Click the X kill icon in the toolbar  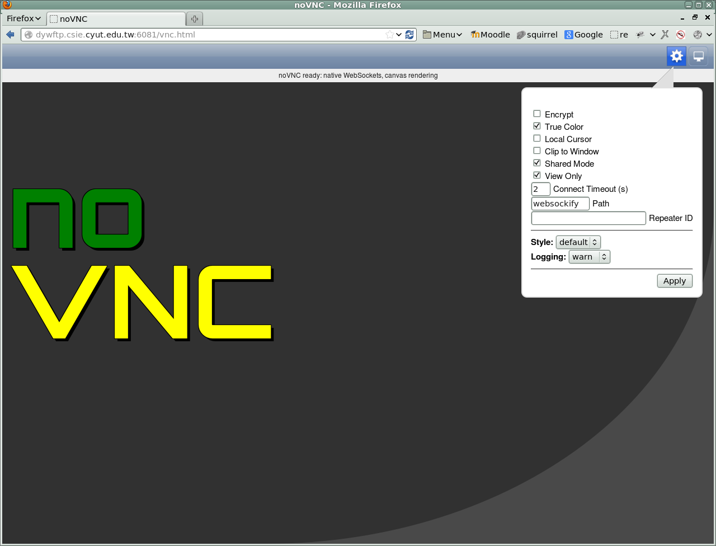(665, 34)
